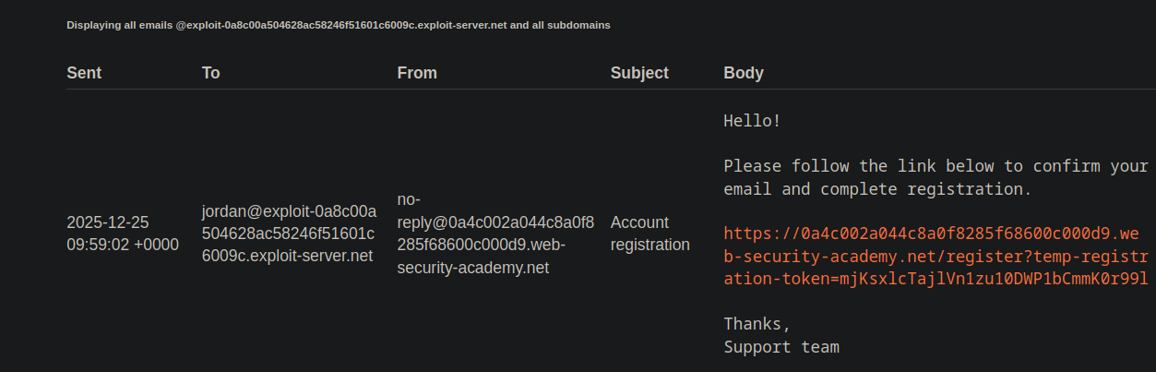This screenshot has height=372, width=1156.
Task: Click the Hello! greeting in body
Action: click(752, 121)
